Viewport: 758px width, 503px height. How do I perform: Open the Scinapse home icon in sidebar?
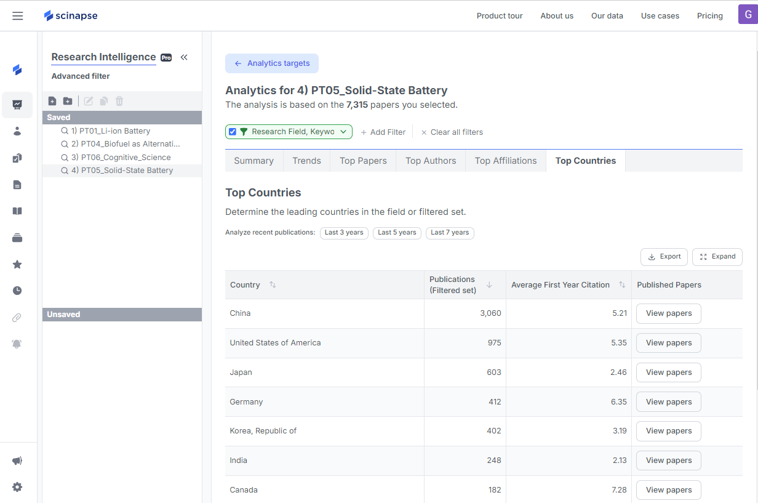(x=17, y=70)
